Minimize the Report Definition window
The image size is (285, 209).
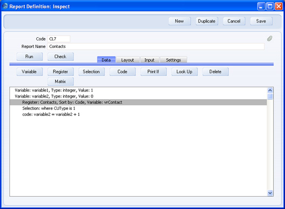point(261,6)
